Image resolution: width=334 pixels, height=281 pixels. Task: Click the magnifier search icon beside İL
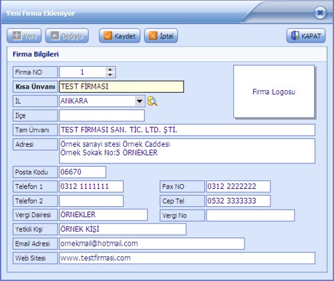click(152, 101)
